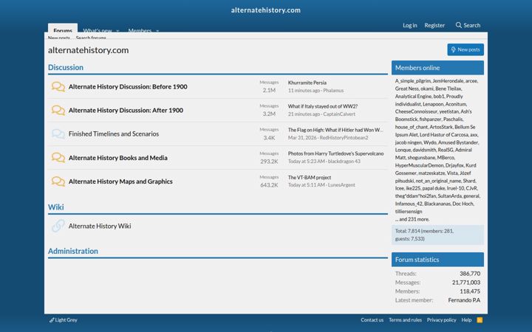
Task: Open the What's new tab
Action: pos(98,30)
